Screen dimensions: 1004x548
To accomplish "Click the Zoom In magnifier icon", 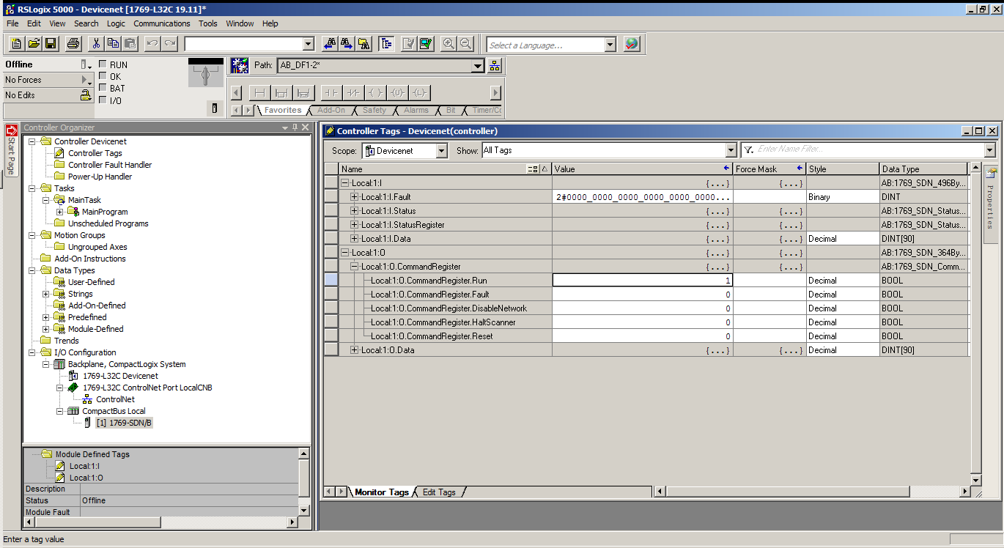I will (449, 44).
